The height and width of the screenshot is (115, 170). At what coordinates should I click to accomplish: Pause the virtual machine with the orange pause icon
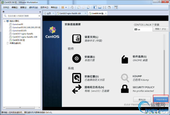[63, 7]
